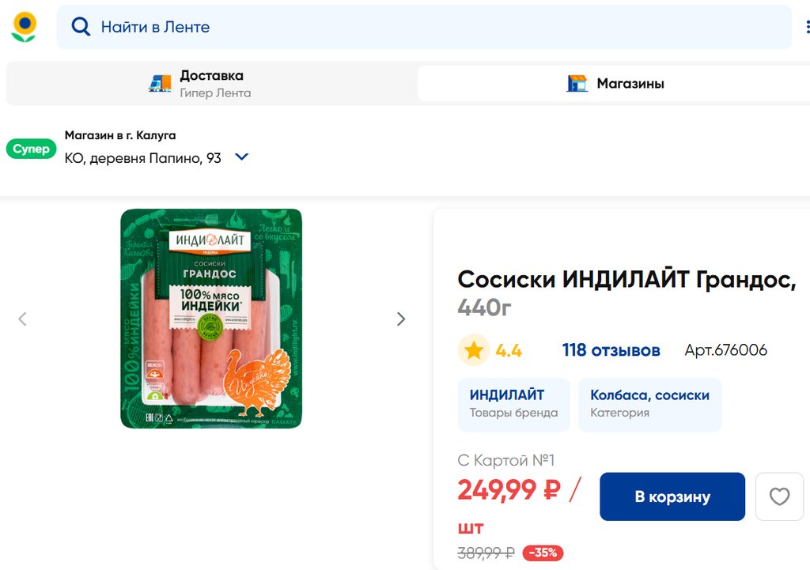The image size is (810, 570).
Task: Click the store building icon
Action: 577,83
